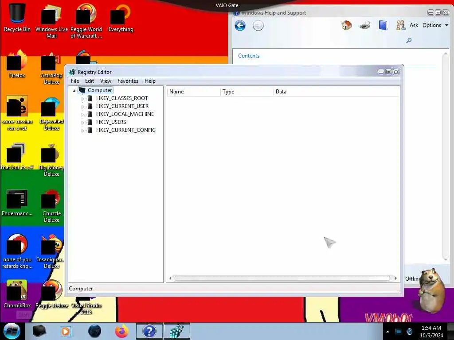Open the Recycle Bin desktop icon
This screenshot has width=454, height=340.
coord(17,18)
